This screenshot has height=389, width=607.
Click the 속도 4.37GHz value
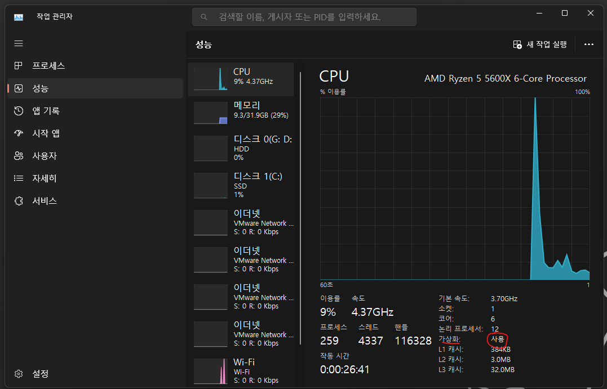(373, 312)
